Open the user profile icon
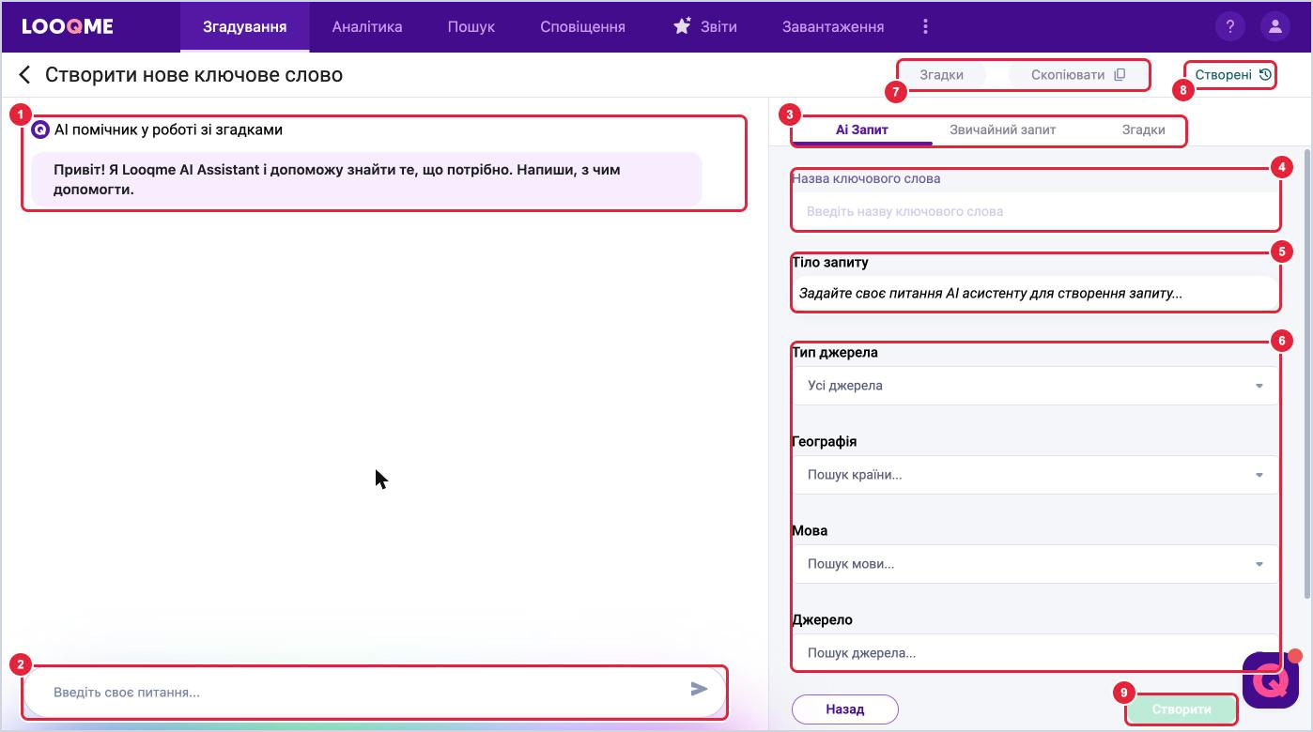1313x732 pixels. click(x=1274, y=26)
